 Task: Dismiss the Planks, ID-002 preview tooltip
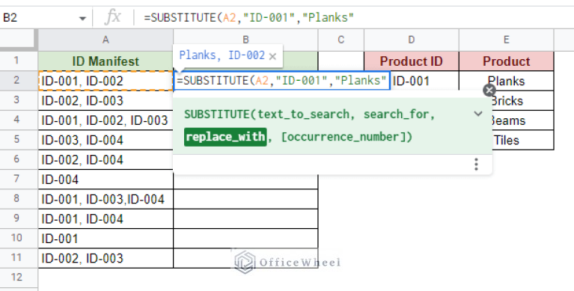pyautogui.click(x=272, y=56)
